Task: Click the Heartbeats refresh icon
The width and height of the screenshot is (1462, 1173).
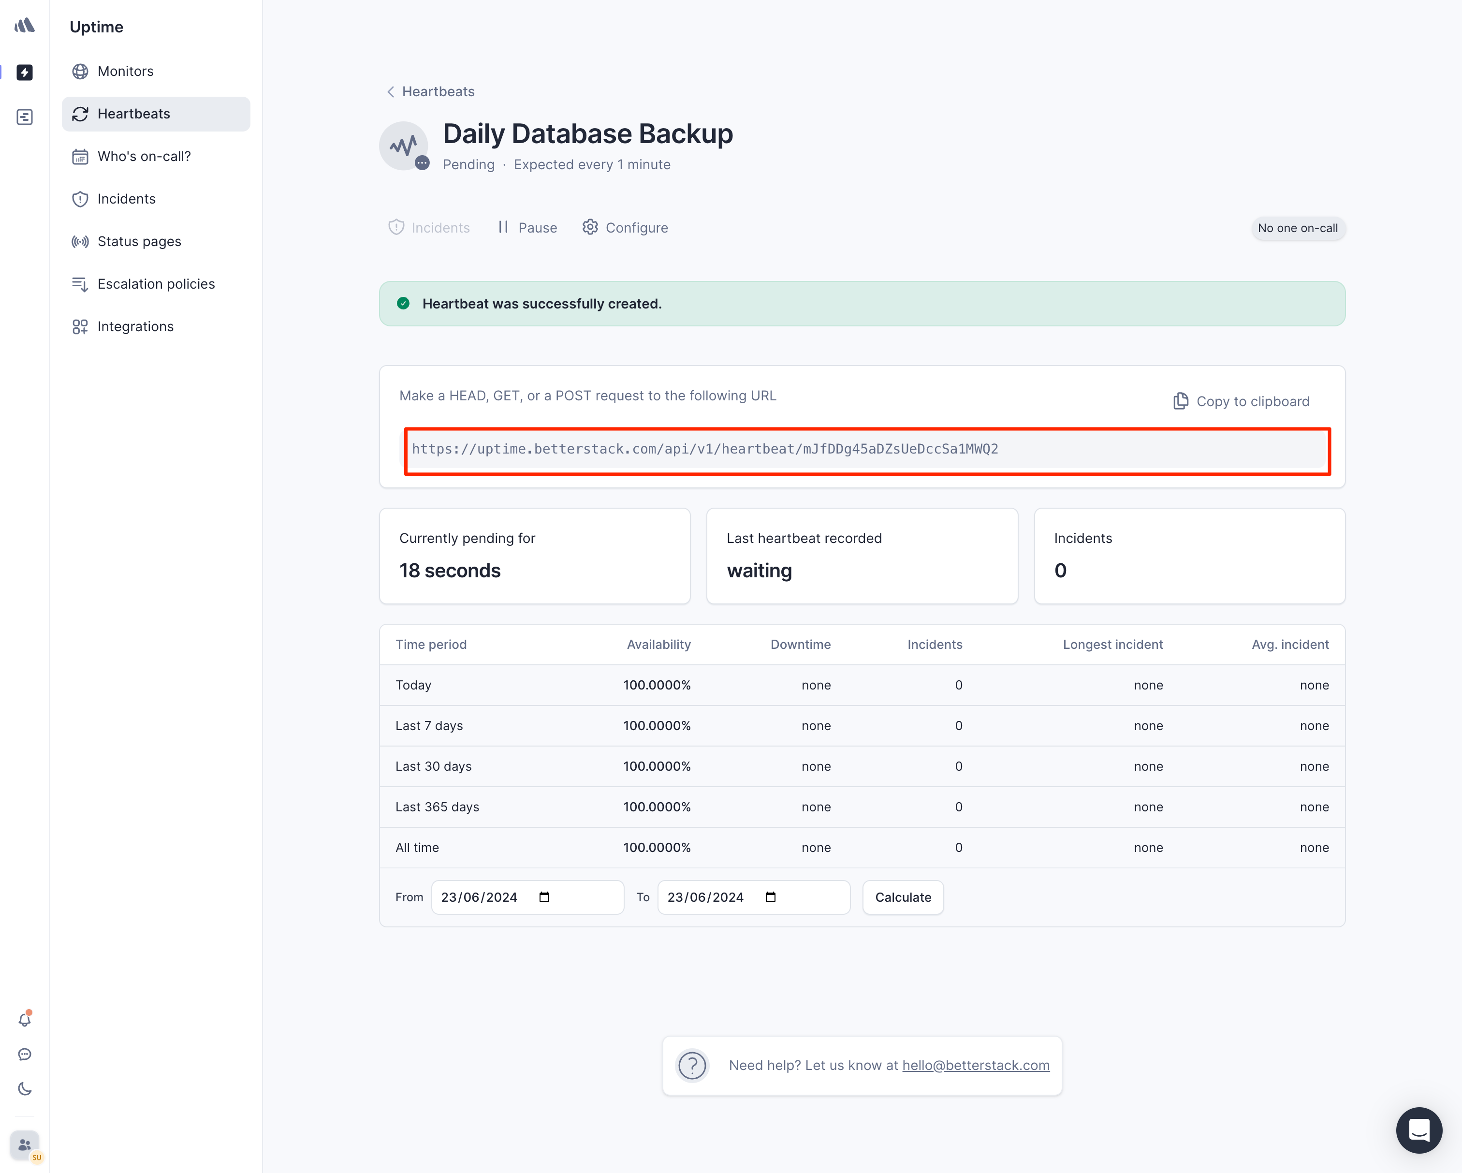Action: (80, 114)
